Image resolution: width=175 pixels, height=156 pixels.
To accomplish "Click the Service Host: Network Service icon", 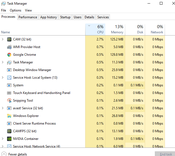I will 9,146.
